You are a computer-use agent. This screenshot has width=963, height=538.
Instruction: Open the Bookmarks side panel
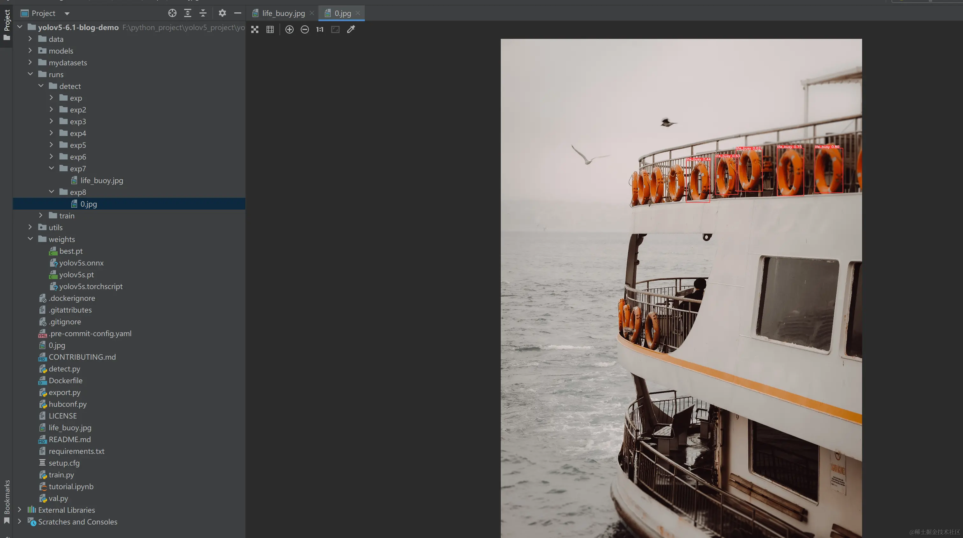click(x=7, y=497)
